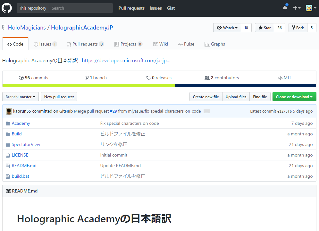The height and width of the screenshot is (231, 319).
Task: Open the HolographicAcademyJP repository link
Action: point(82,28)
